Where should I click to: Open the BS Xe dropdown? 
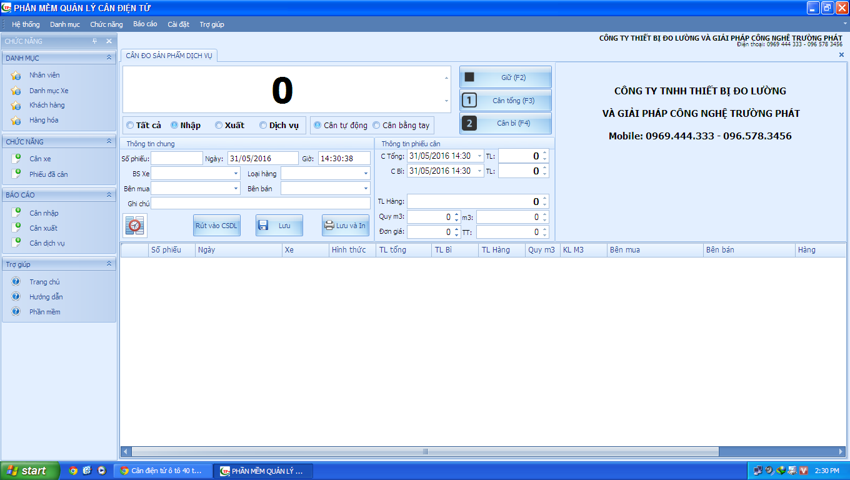coord(236,173)
